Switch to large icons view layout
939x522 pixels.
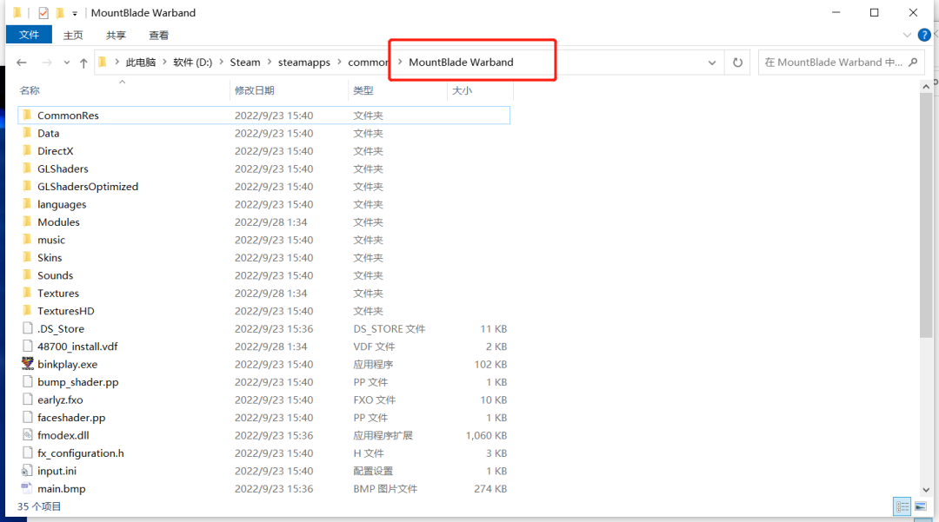pos(921,506)
